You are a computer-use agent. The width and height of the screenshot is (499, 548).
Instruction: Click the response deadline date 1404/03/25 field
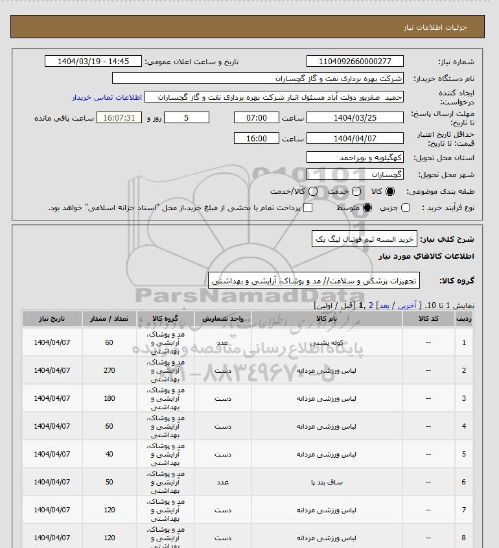point(354,117)
